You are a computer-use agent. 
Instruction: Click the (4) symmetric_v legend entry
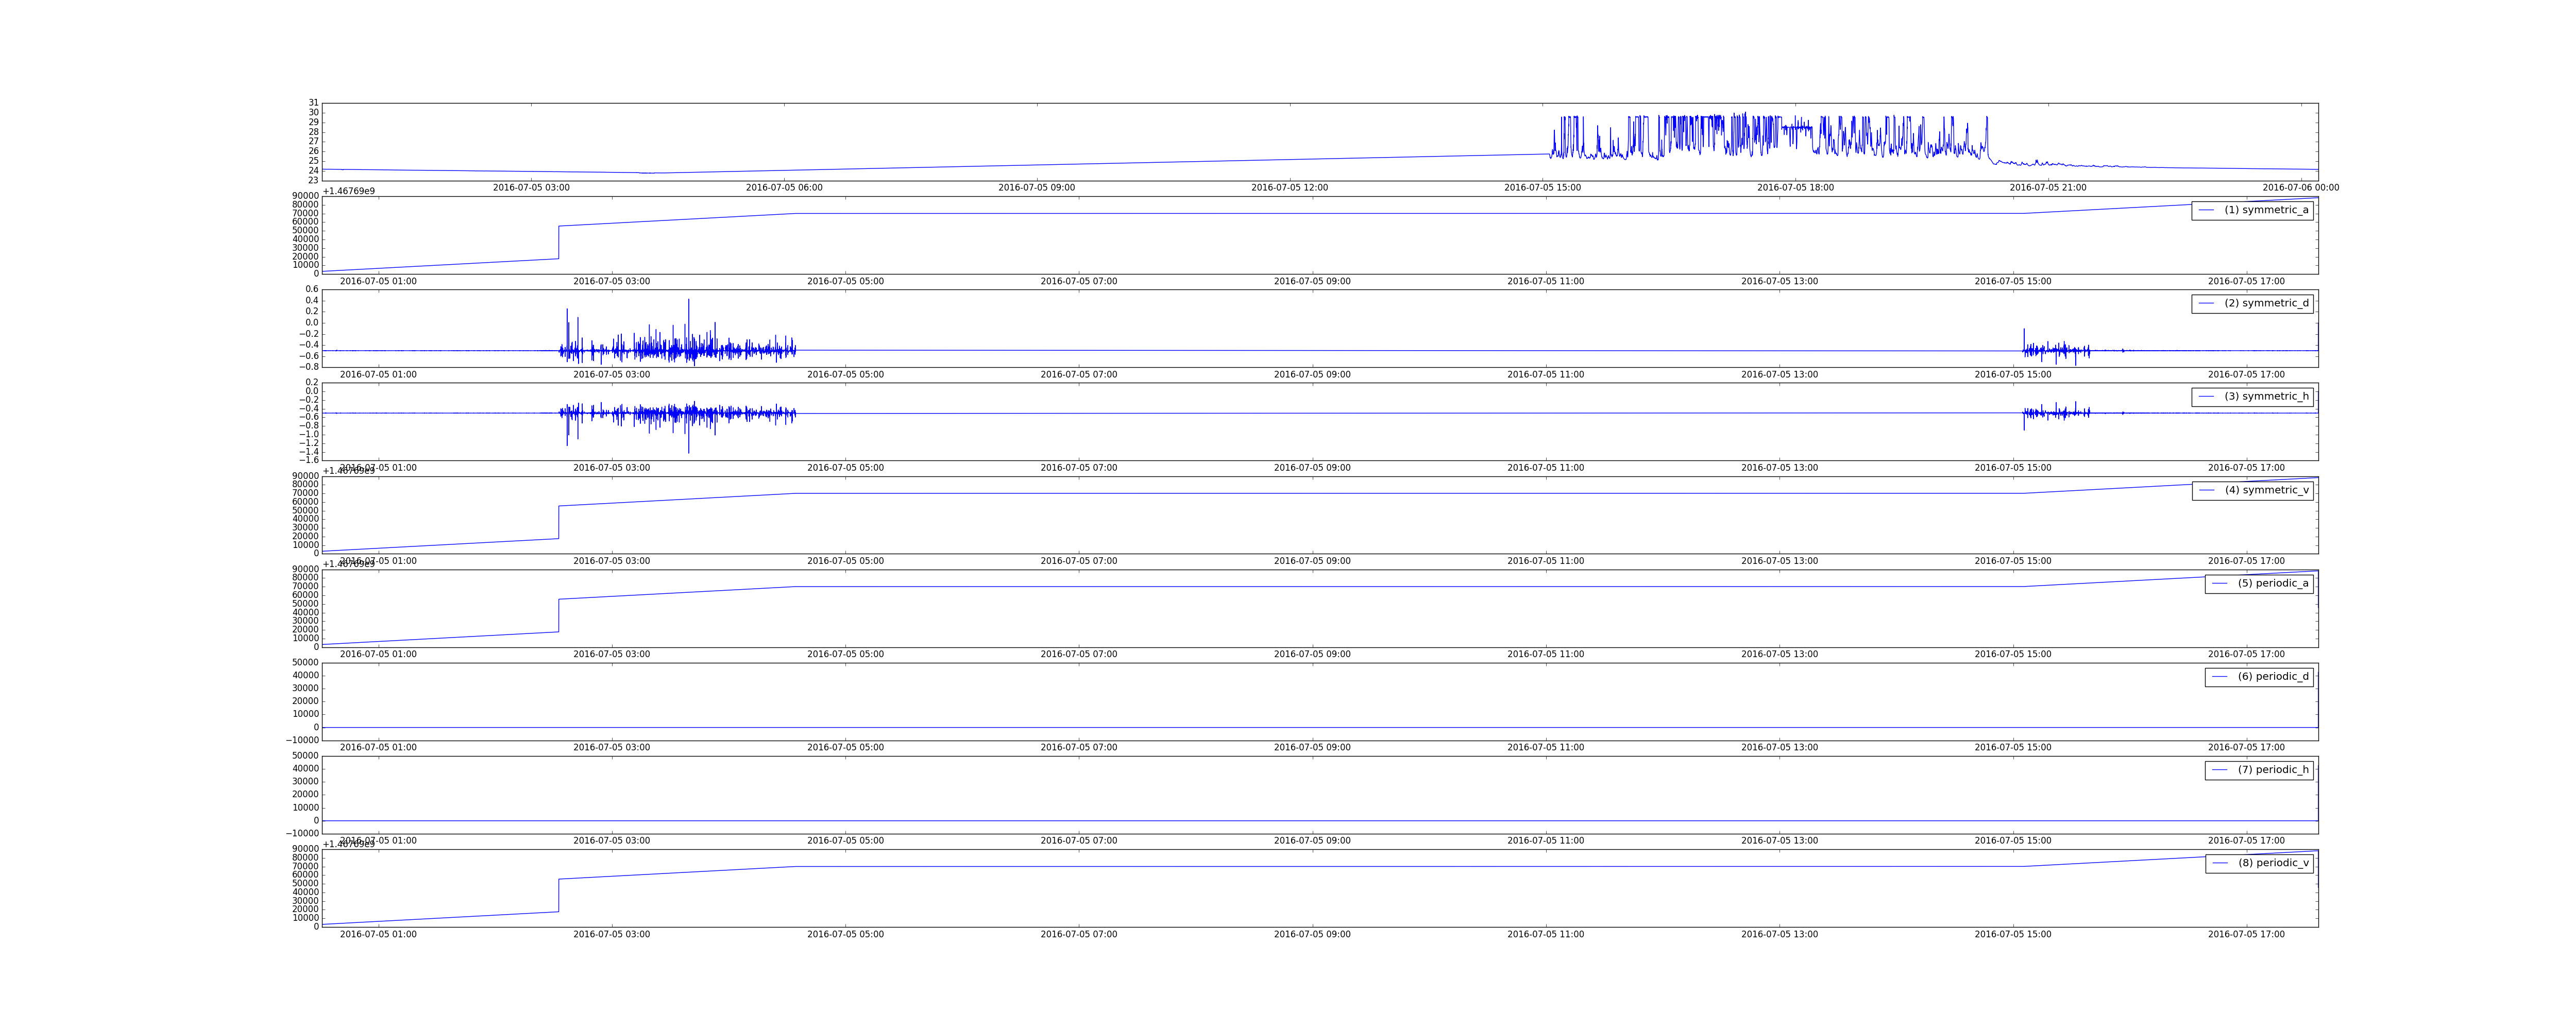coord(2252,490)
